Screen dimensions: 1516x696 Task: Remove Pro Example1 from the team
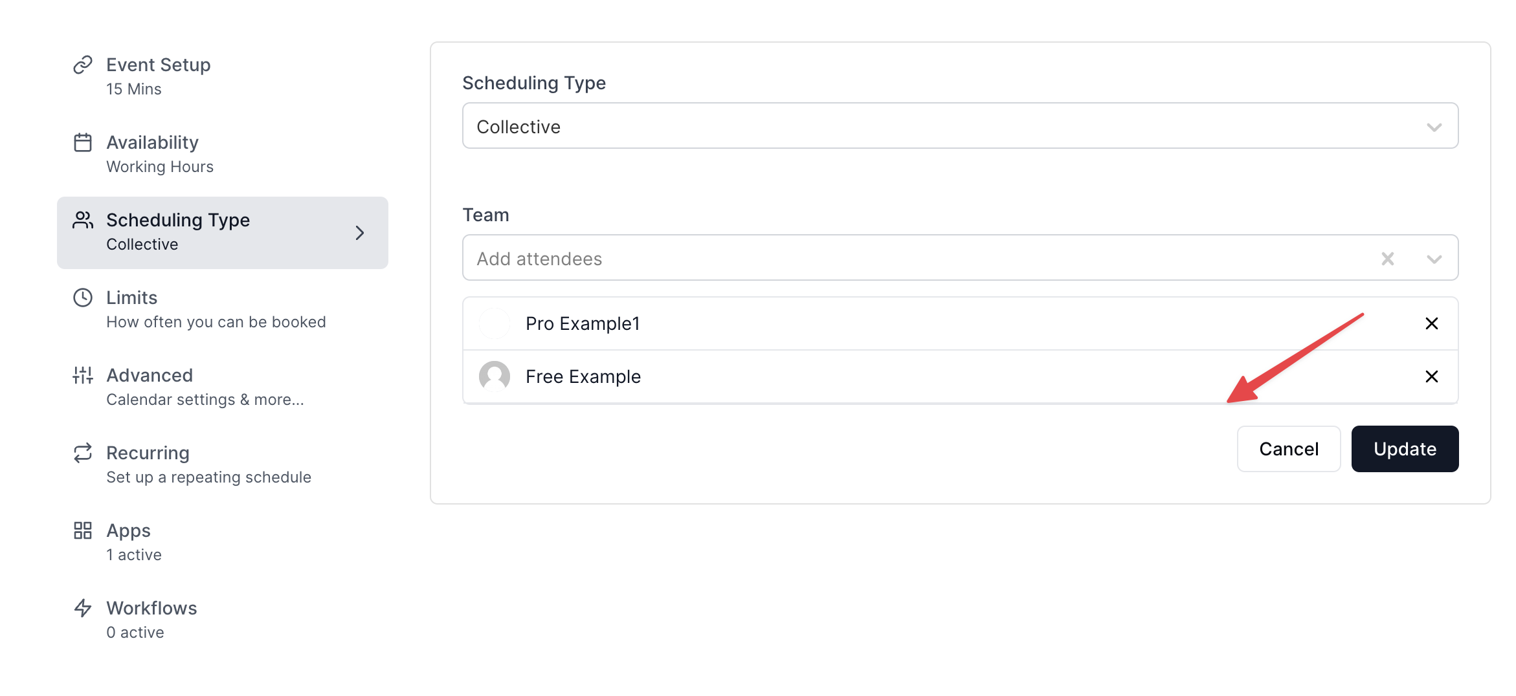[x=1431, y=323]
